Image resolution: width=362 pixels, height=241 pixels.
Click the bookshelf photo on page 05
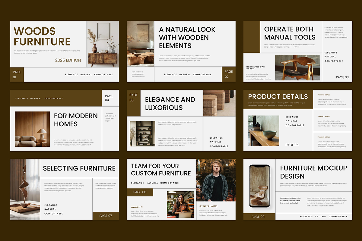(x=142, y=134)
